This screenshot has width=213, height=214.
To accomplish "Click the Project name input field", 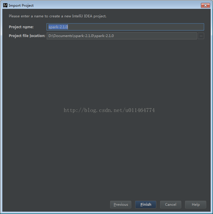I will click(x=125, y=27).
